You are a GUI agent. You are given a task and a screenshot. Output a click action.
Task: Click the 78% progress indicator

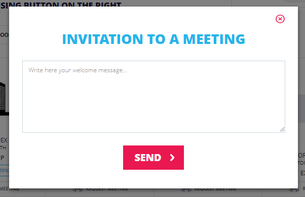click(4, 171)
